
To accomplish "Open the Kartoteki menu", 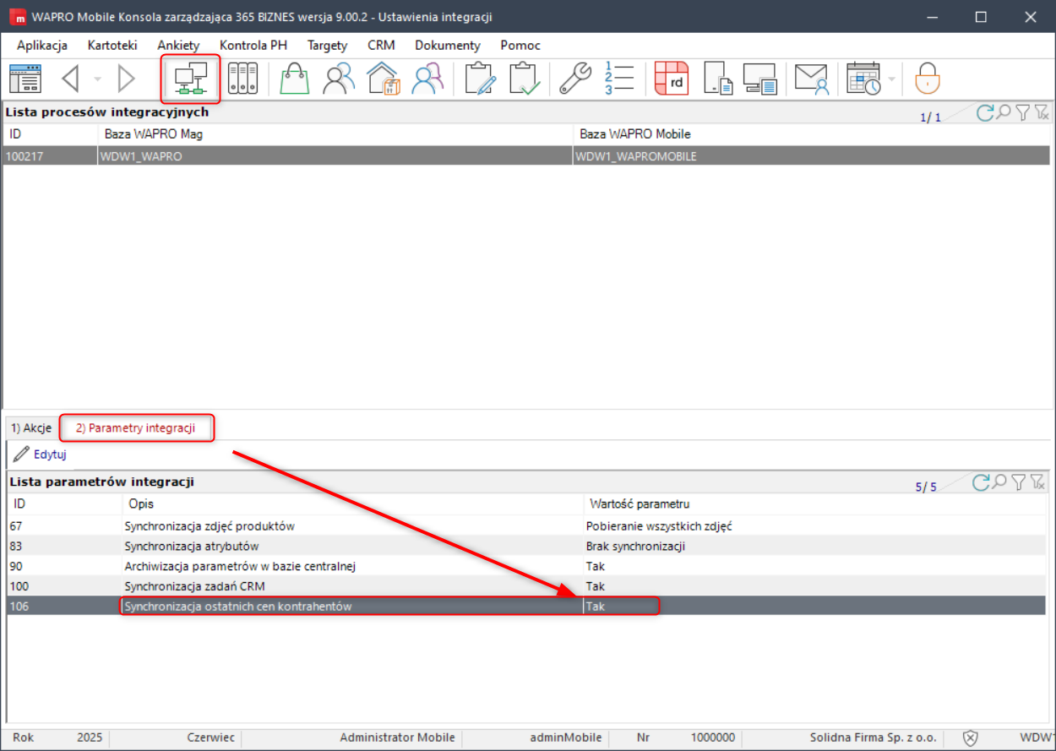I will coord(112,46).
